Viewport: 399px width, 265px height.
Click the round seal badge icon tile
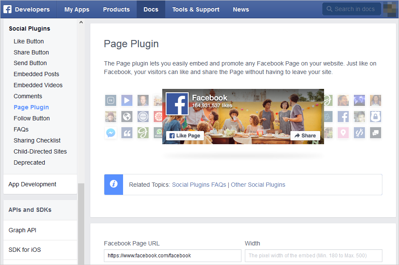click(143, 117)
